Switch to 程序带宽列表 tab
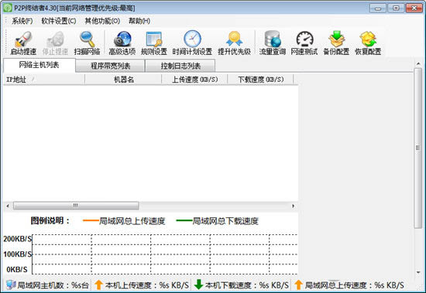426x293 pixels. 110,66
